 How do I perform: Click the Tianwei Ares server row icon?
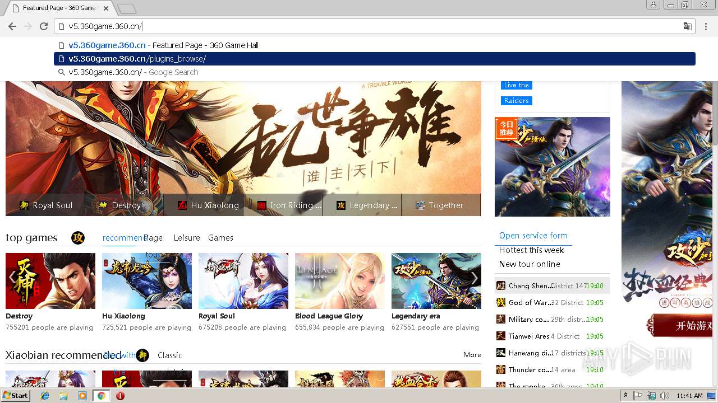pos(501,336)
